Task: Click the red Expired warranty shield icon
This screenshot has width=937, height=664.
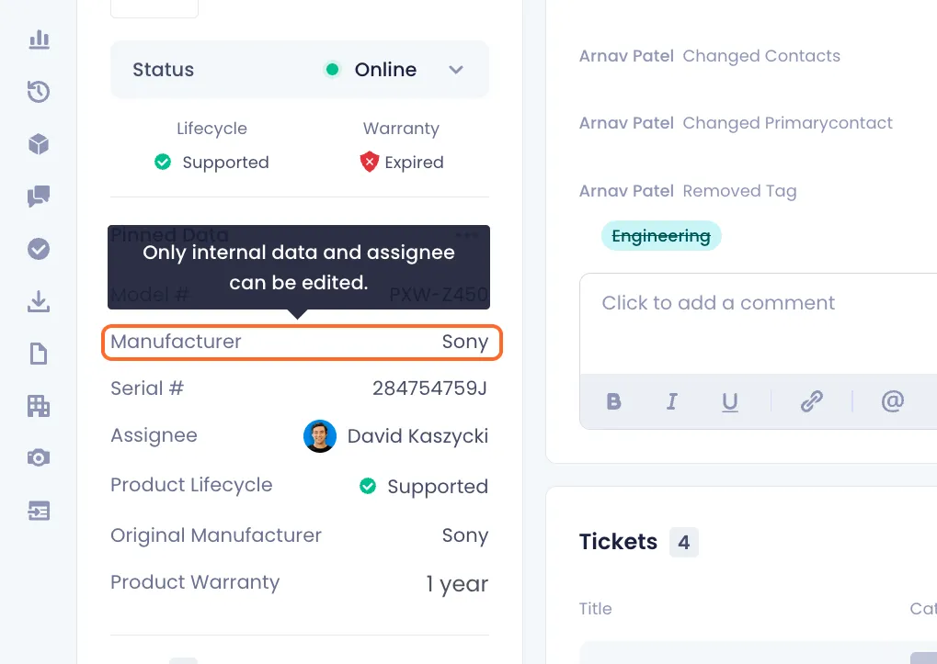Action: tap(370, 162)
